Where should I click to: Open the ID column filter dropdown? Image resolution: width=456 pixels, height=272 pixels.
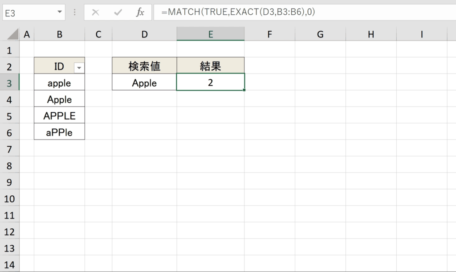(x=79, y=68)
